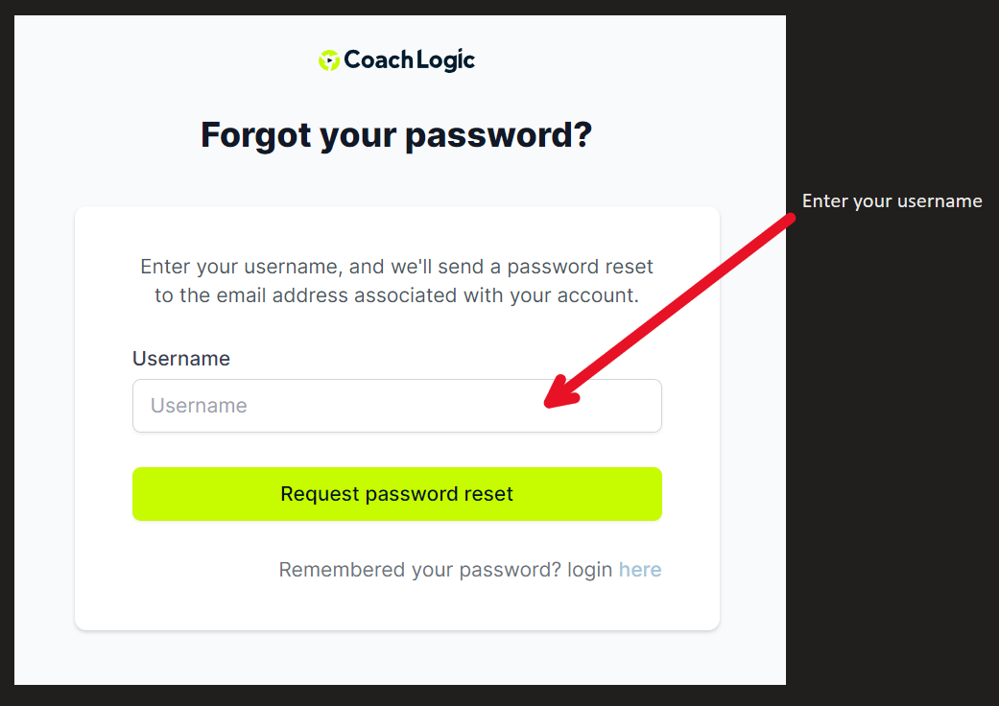Click the Request password reset button
The width and height of the screenshot is (999, 706).
pos(397,494)
